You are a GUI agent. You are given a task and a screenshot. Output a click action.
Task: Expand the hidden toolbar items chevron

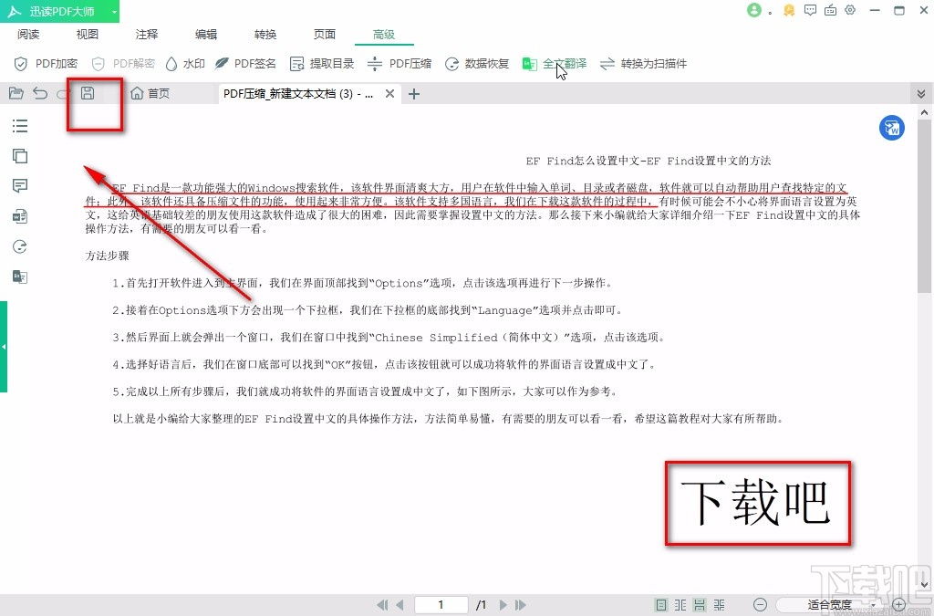point(921,92)
